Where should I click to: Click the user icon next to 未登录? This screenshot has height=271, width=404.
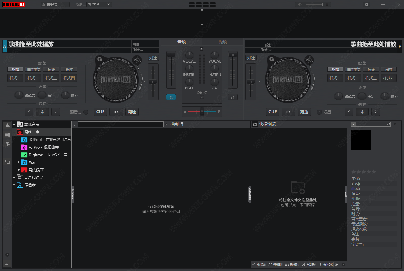click(x=44, y=4)
